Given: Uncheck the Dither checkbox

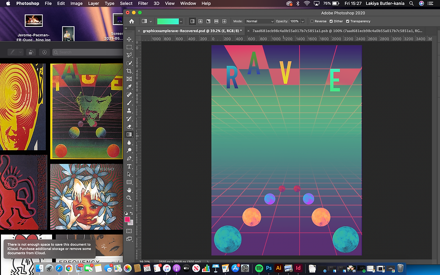Looking at the screenshot, I should click(331, 21).
